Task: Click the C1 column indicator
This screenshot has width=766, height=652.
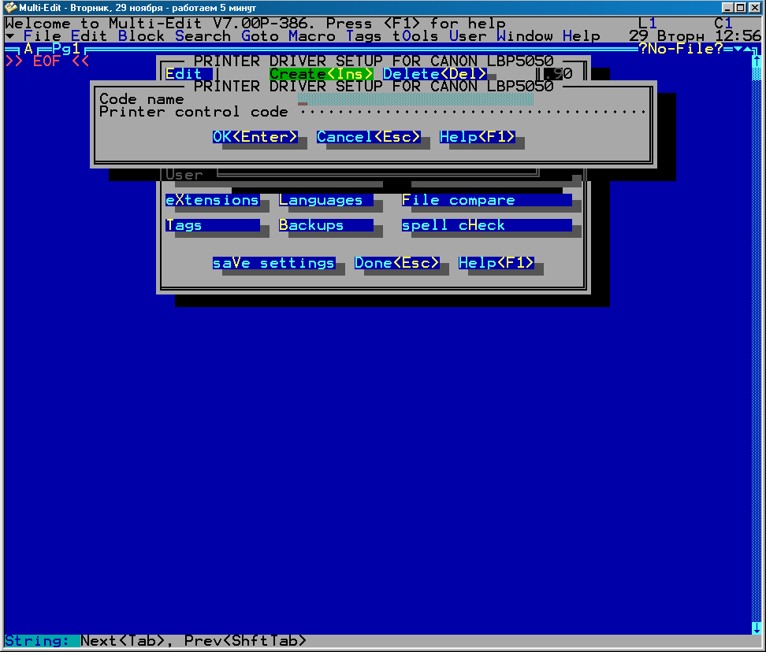Action: click(723, 24)
